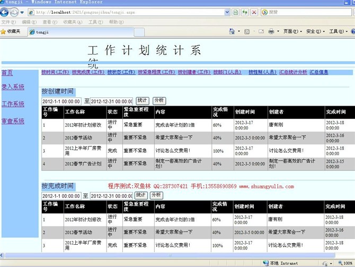Click 分析 button under 按创建时间

tap(159, 100)
